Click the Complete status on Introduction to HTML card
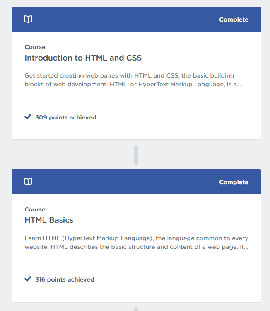Screen dimensions: 270x311 (234, 19)
